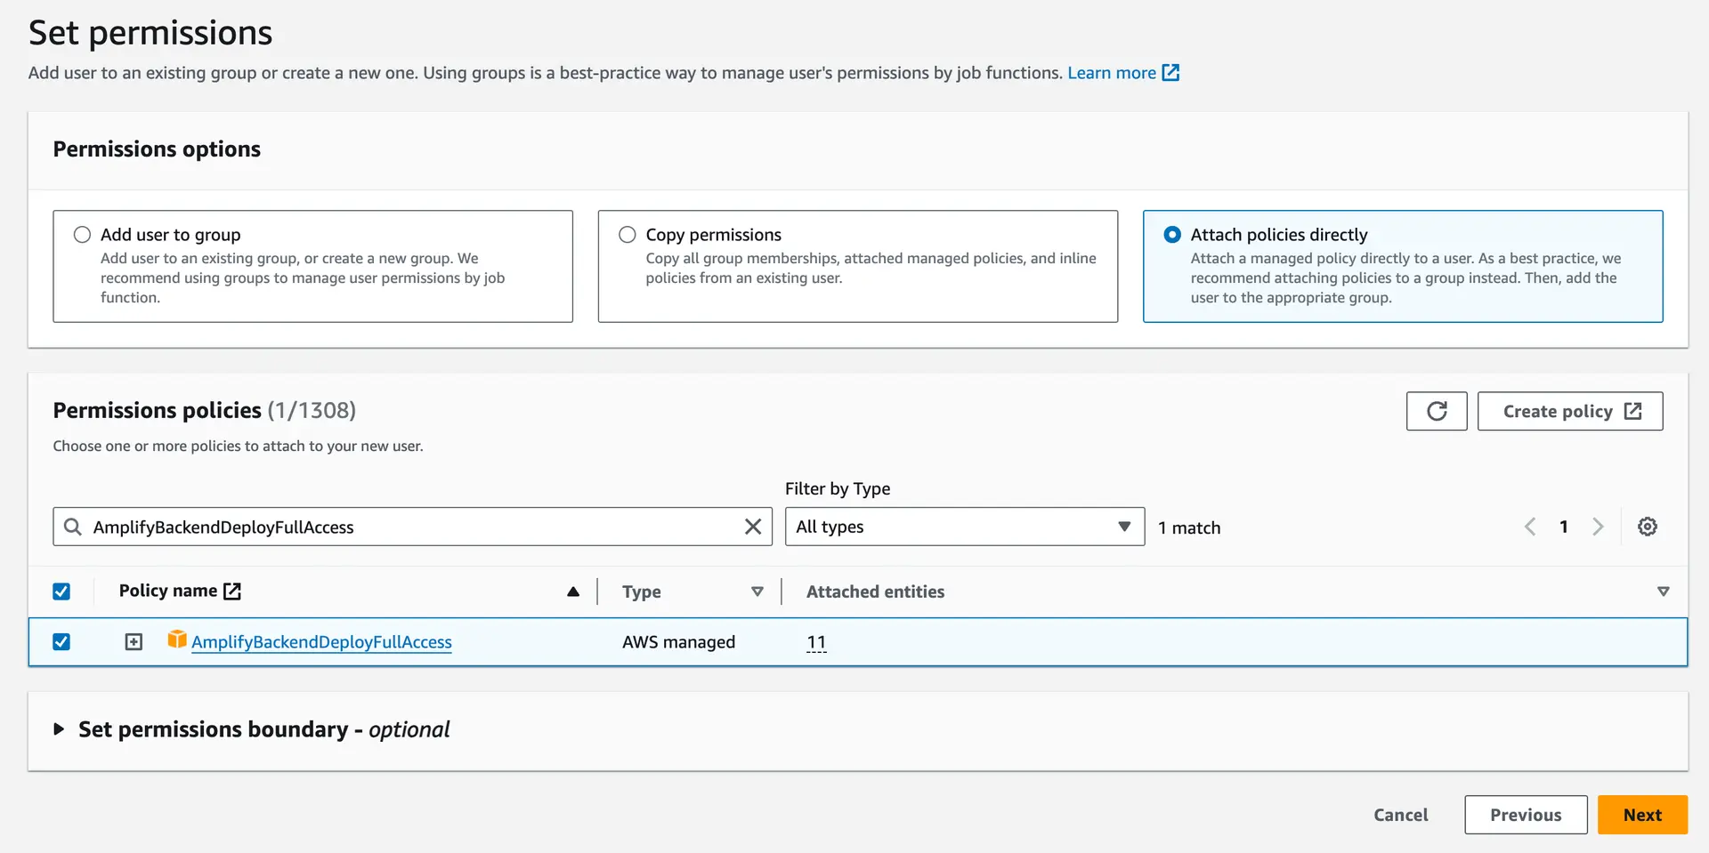1709x853 pixels.
Task: Go to the next page with the right chevron
Action: (1598, 527)
